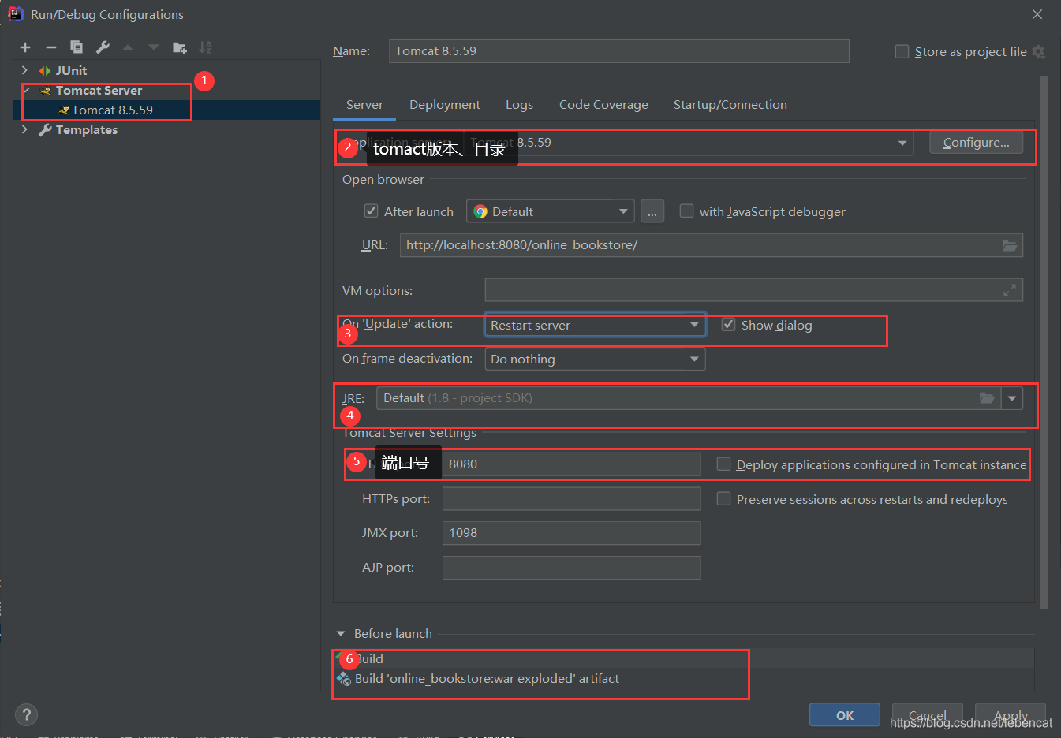Click the Name input field

(619, 51)
